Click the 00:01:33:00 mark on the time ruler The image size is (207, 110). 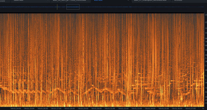coord(137,109)
